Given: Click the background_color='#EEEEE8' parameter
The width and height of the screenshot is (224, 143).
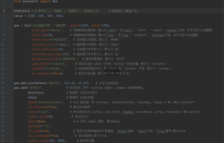Looking at the screenshot, I should [x=54, y=59].
